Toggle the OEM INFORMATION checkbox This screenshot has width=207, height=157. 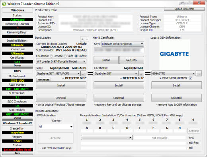[x=190, y=78]
